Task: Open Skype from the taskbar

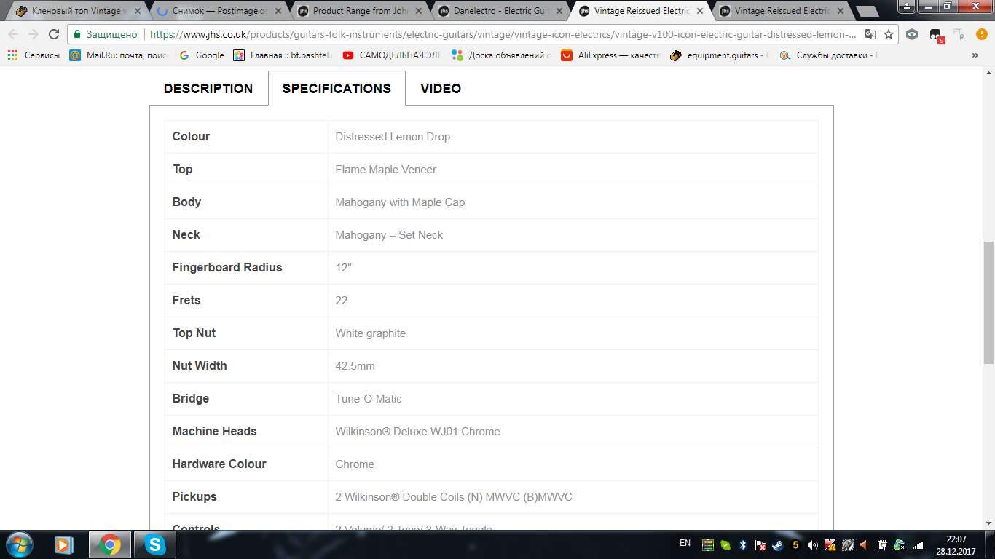Action: click(155, 544)
